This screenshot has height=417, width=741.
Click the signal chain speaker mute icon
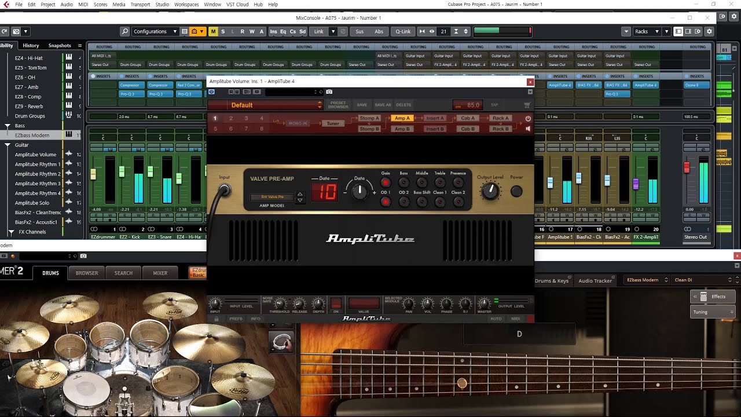coord(528,129)
